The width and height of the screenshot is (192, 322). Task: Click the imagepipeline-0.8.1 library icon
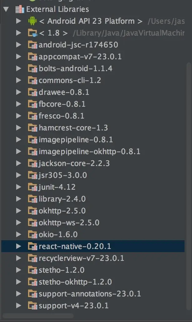32,140
